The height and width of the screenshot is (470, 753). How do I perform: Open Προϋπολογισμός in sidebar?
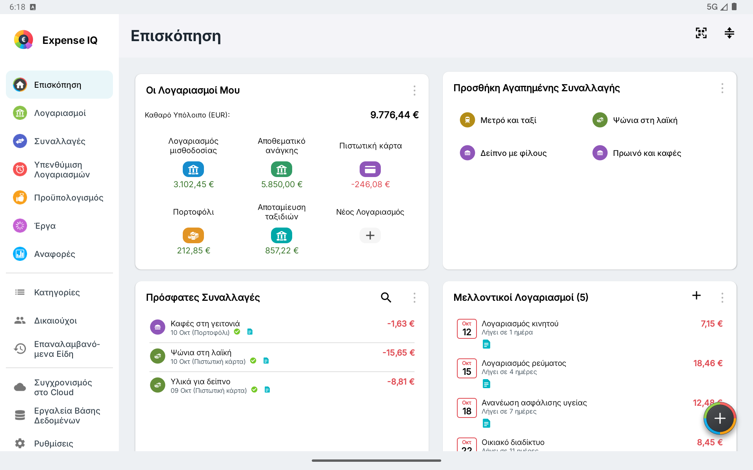click(59, 197)
